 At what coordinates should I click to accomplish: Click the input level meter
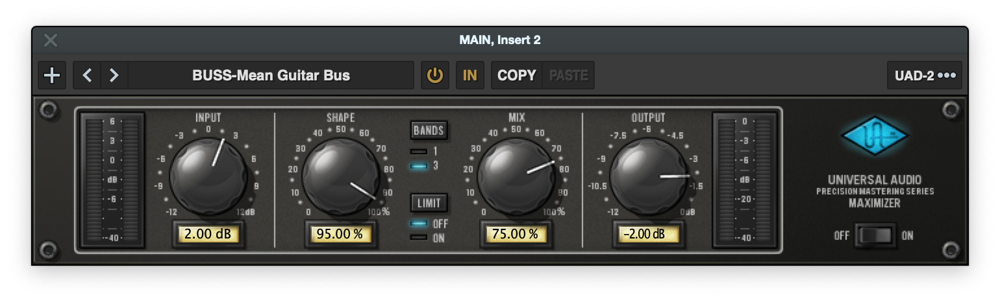coord(112,180)
